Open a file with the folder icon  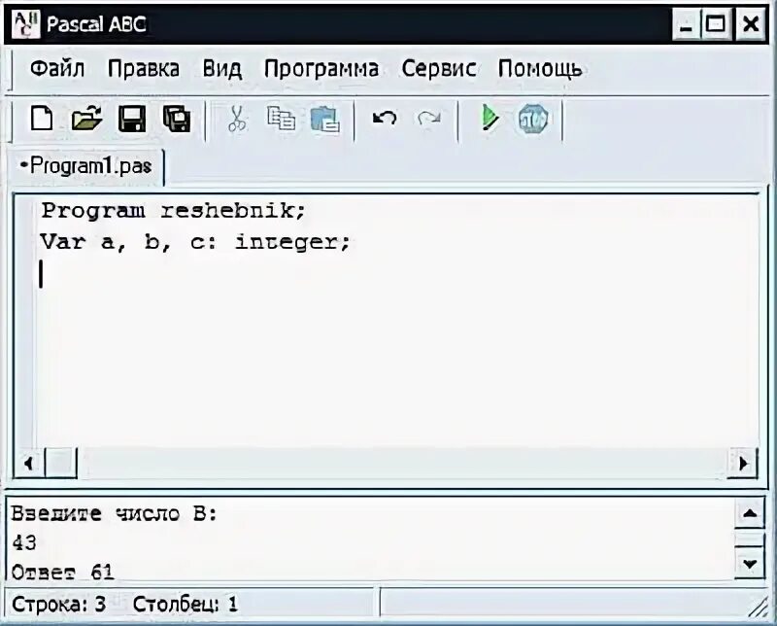point(86,119)
